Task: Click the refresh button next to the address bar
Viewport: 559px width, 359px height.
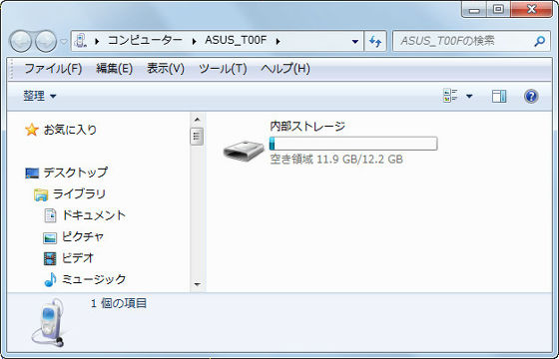Action: (x=375, y=41)
